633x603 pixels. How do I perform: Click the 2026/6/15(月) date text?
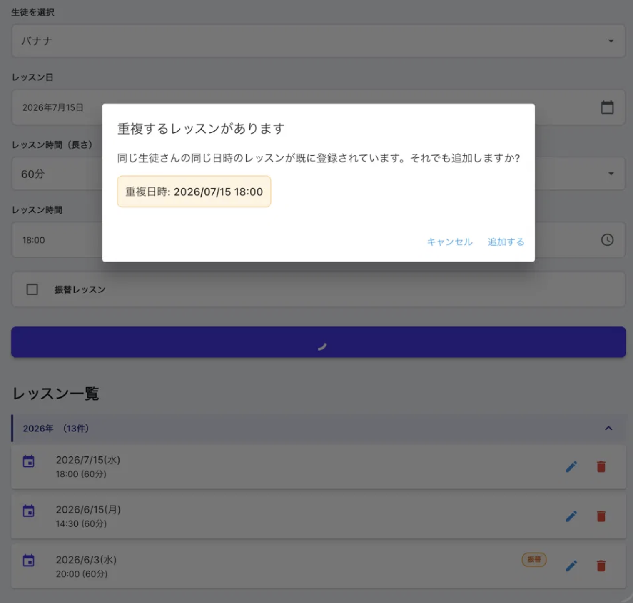pos(88,510)
